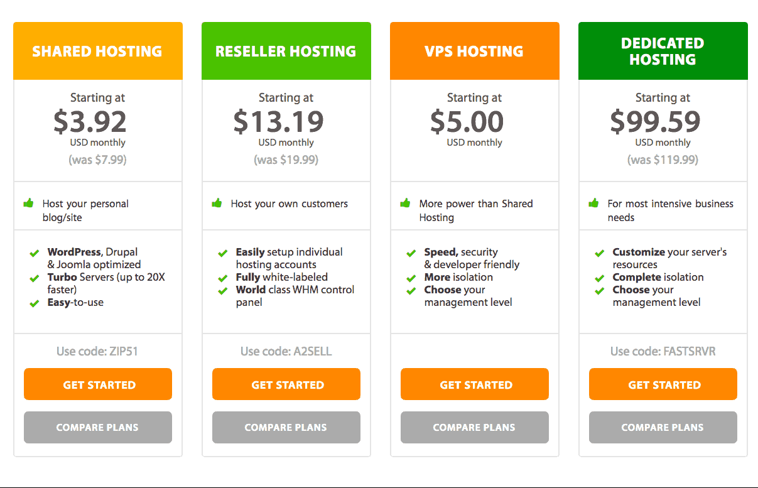Click thumbs-up icon by More power than Shared Hosting

click(405, 203)
